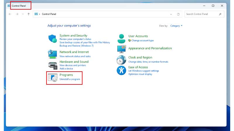Image resolution: width=234 pixels, height=131 pixels.
Task: Open Clock and Region heading
Action: (140, 57)
